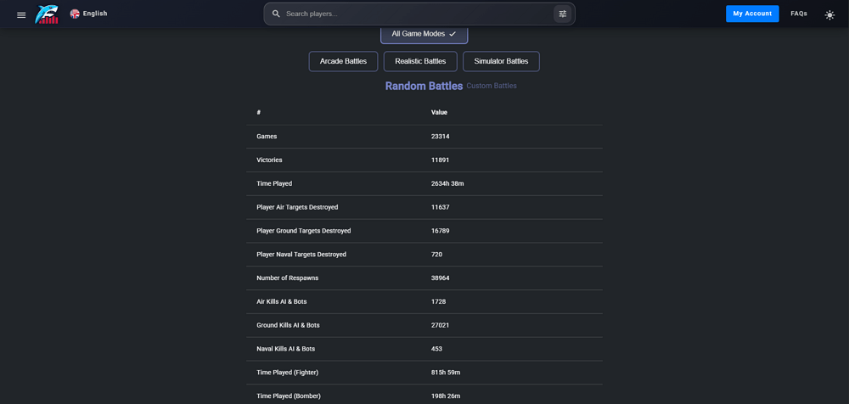Image resolution: width=849 pixels, height=404 pixels.
Task: Switch to the Random Battles tab
Action: click(x=424, y=86)
